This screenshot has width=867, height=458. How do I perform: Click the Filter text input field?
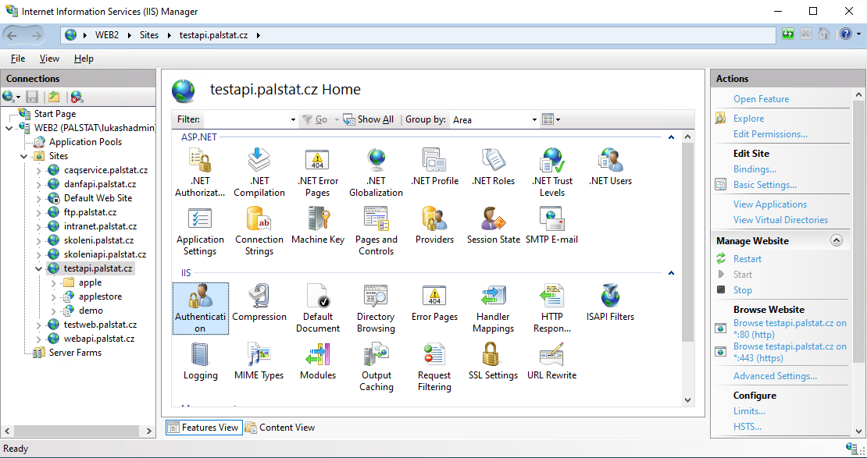[x=247, y=119]
